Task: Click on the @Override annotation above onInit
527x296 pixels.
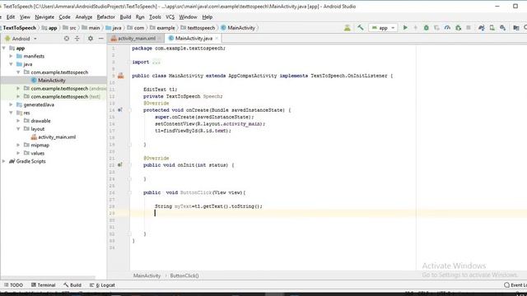Action: (156, 158)
